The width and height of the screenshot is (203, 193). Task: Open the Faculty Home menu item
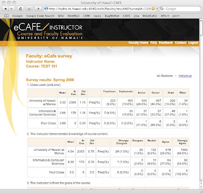(x=138, y=43)
